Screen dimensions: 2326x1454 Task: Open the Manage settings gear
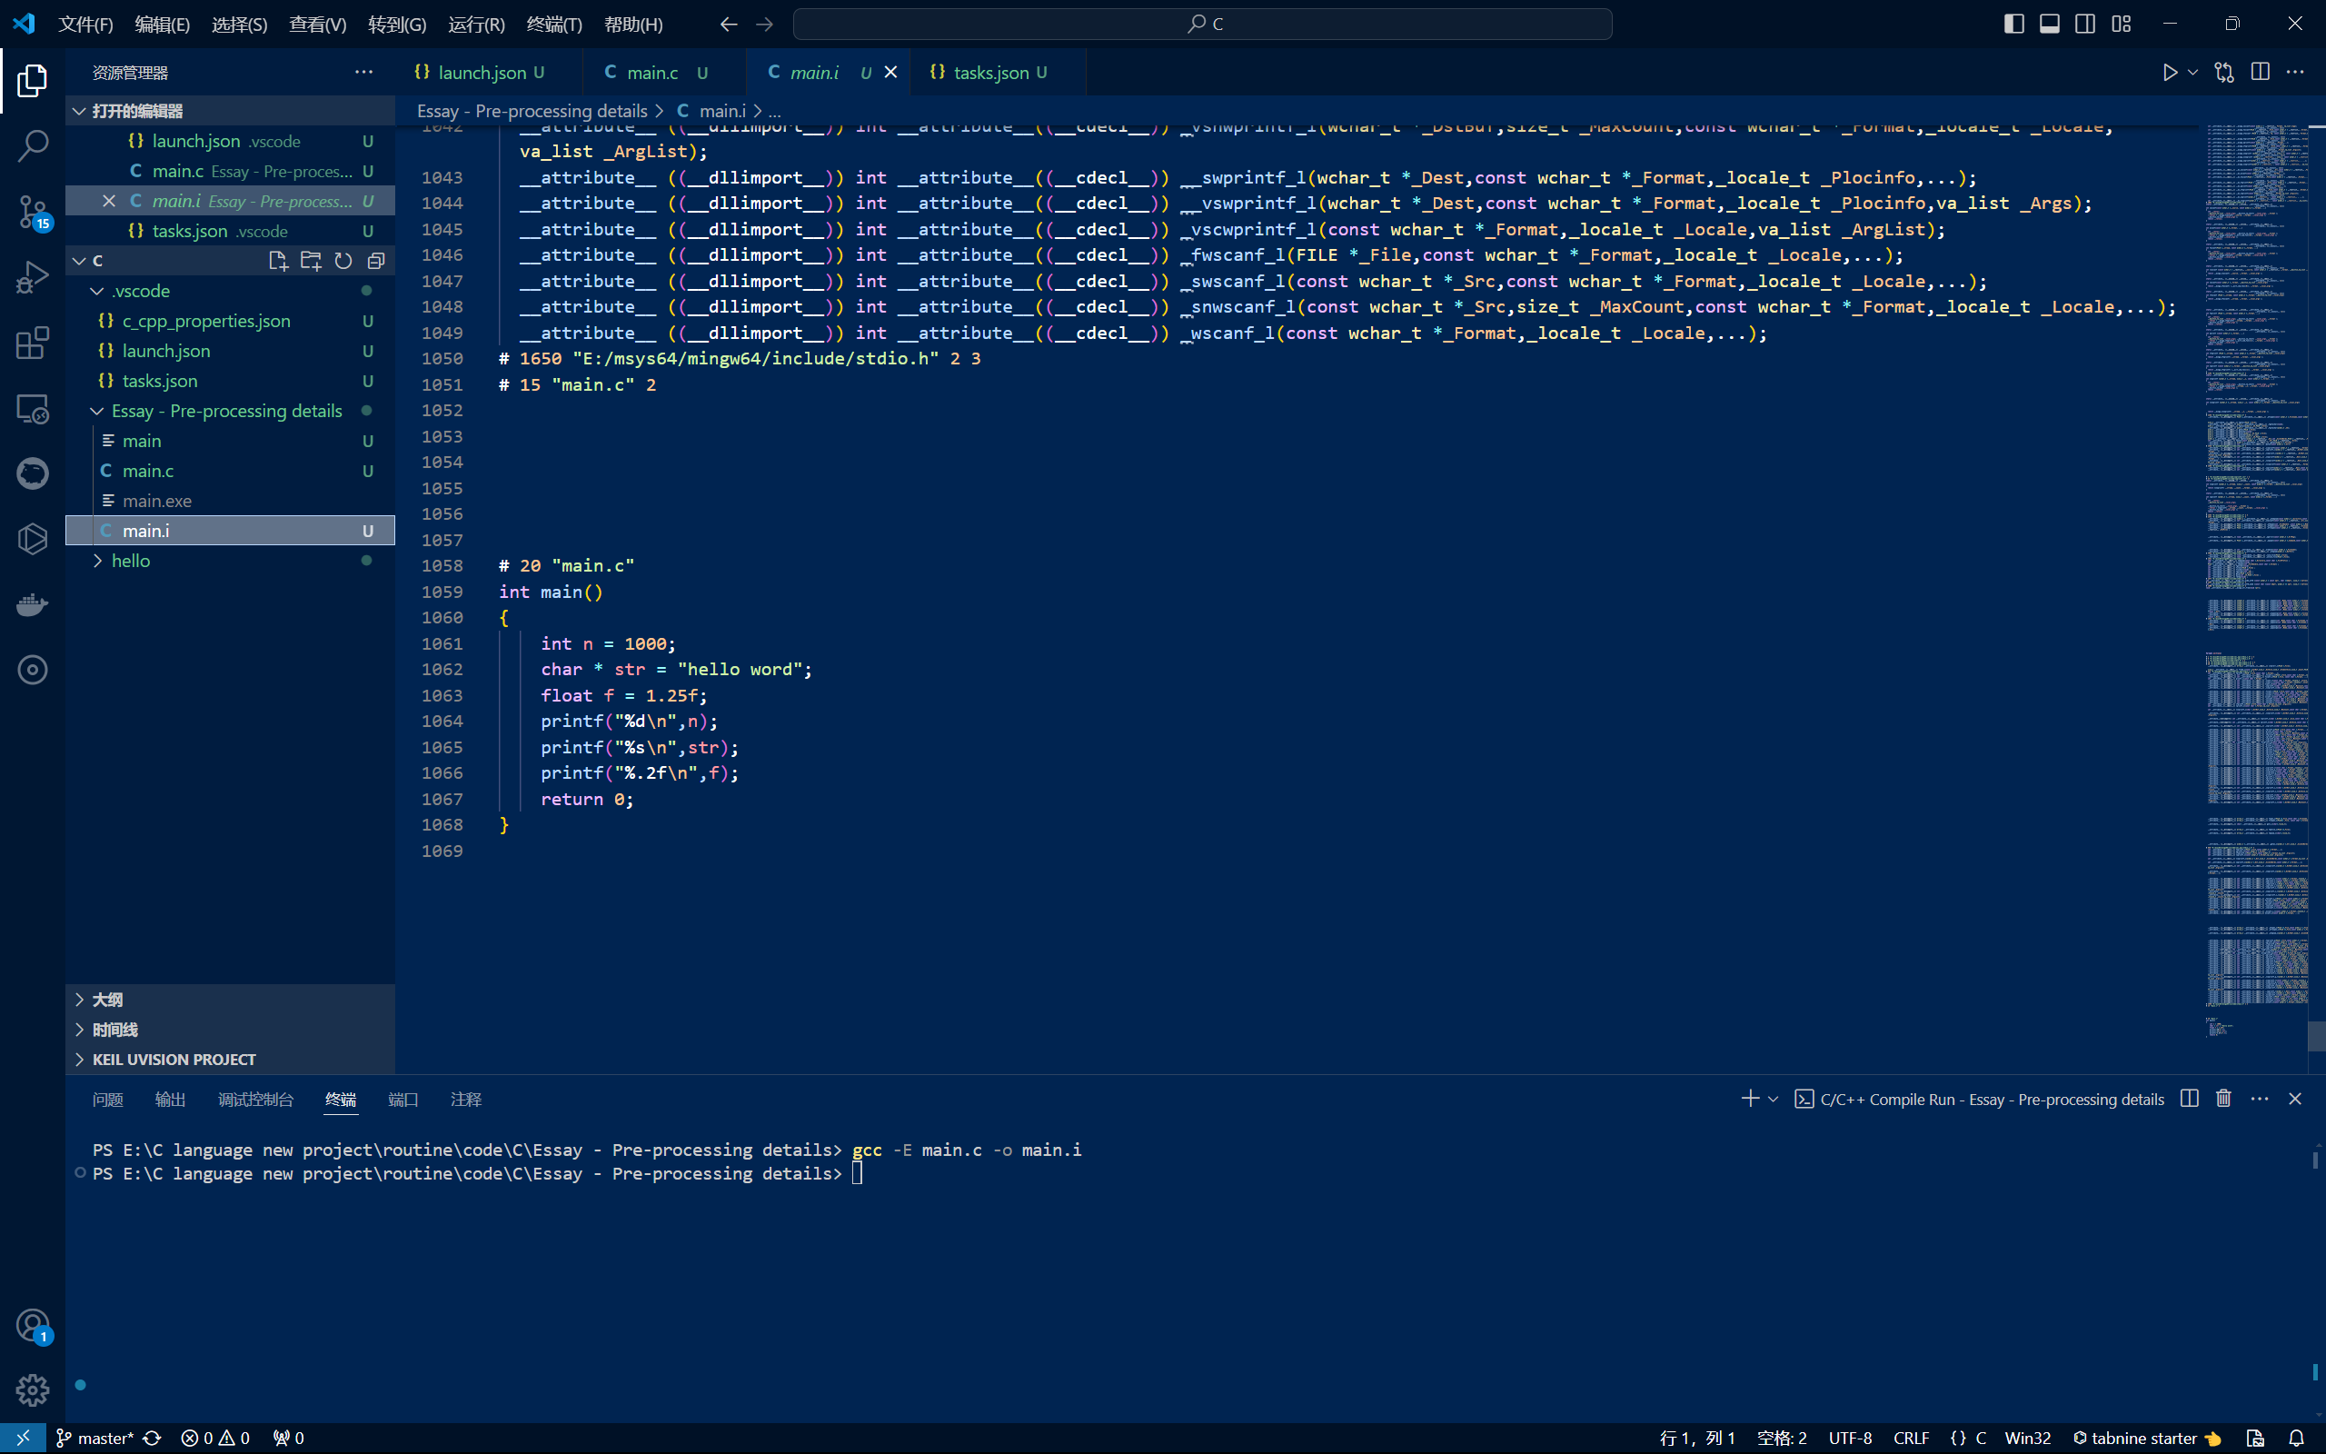coord(33,1389)
